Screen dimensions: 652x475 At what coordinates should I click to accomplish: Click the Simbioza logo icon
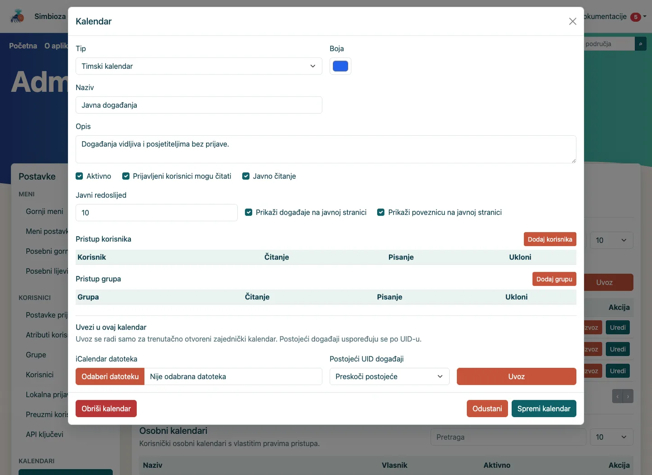click(x=18, y=16)
